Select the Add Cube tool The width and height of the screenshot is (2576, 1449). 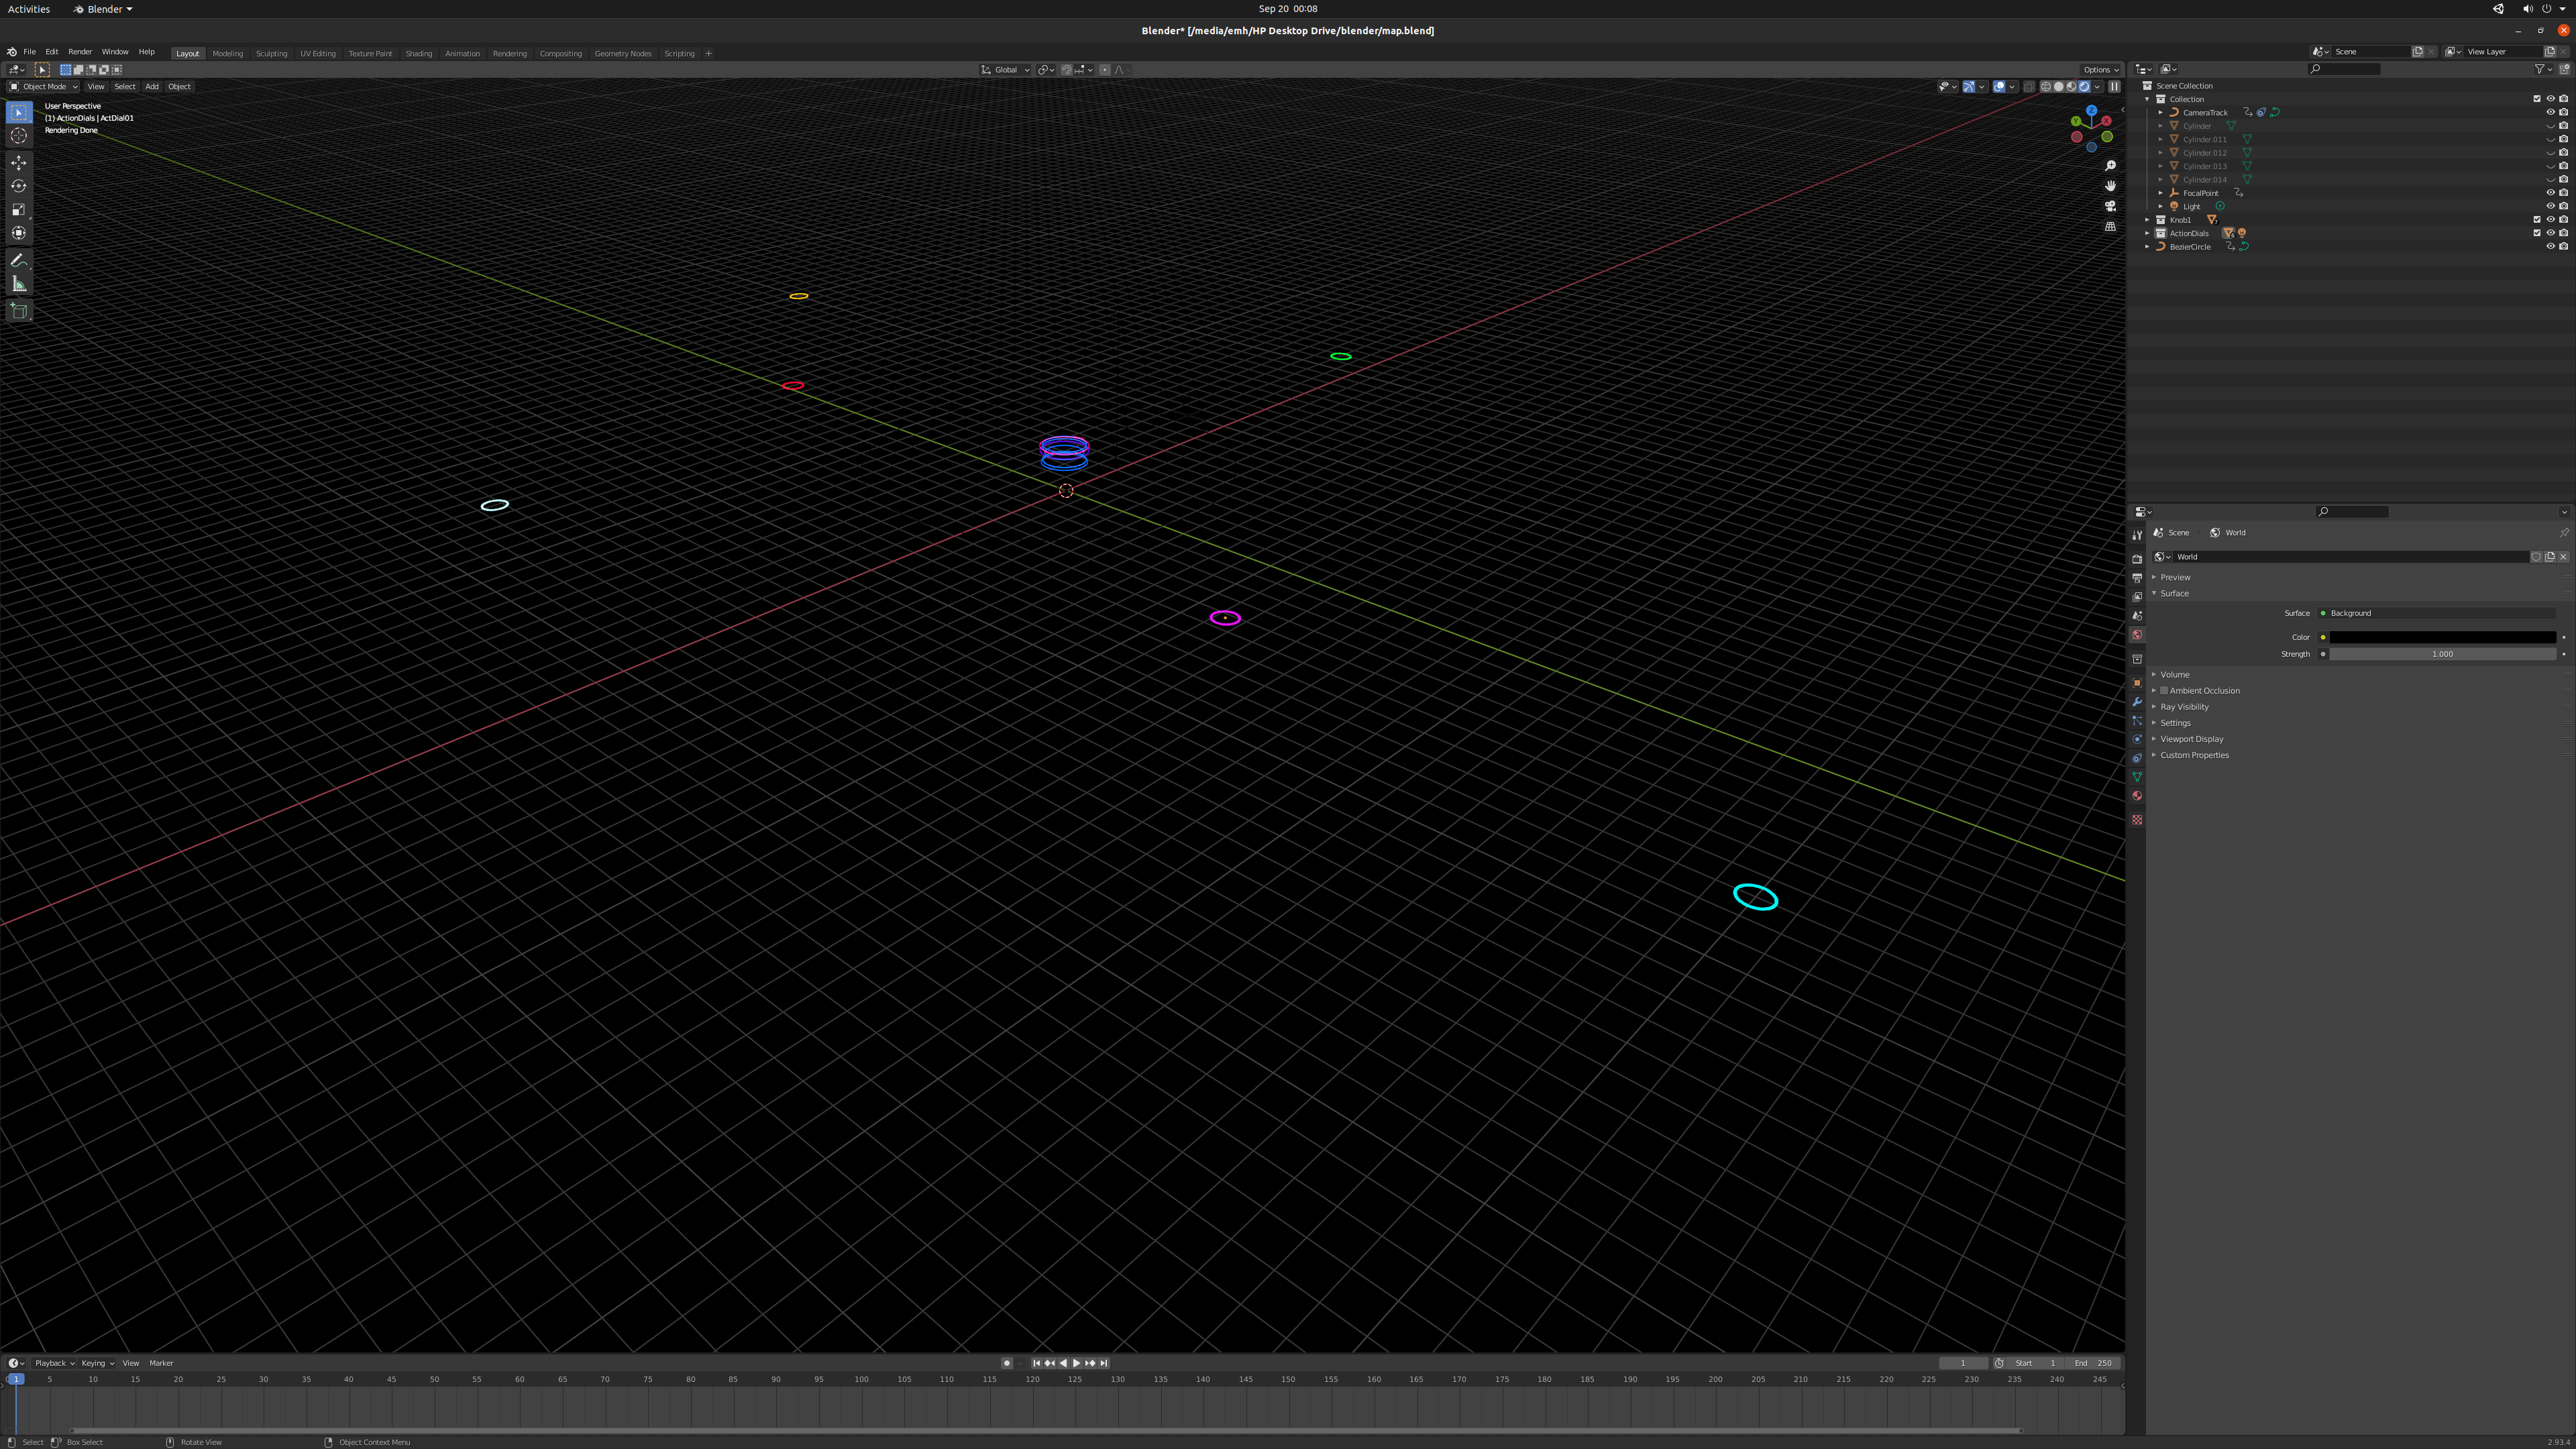coord(19,311)
